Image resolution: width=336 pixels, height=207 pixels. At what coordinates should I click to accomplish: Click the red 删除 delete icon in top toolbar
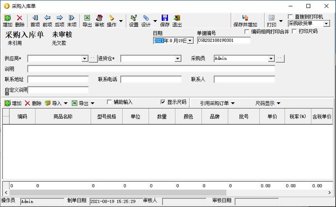[x=20, y=21]
